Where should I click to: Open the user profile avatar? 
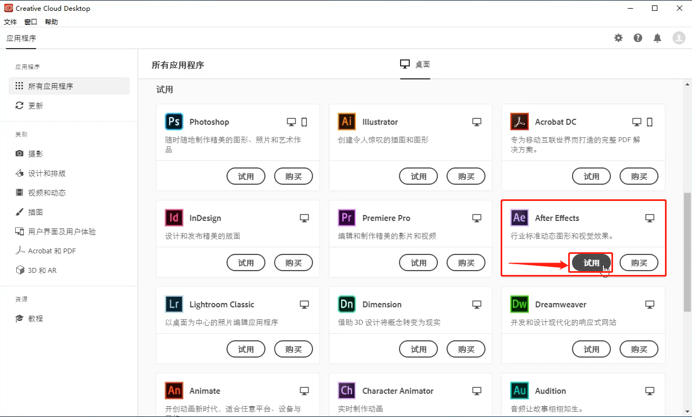pyautogui.click(x=678, y=38)
